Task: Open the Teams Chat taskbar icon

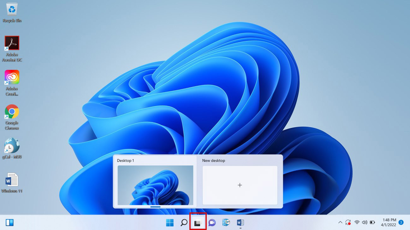Action: click(x=212, y=223)
